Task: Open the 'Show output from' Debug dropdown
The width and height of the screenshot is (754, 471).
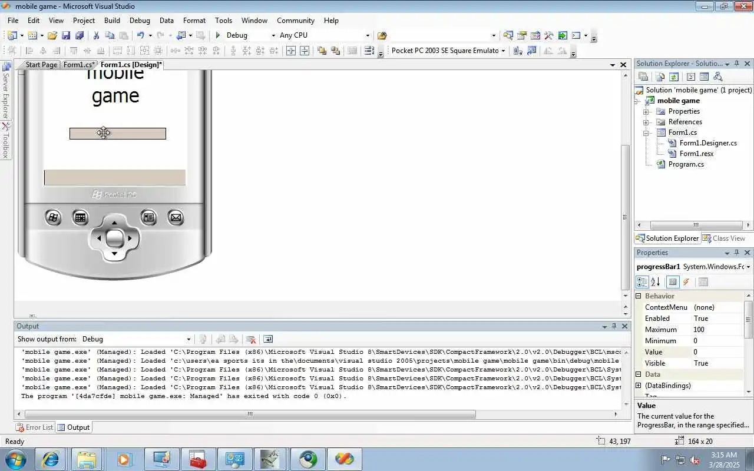Action: (188, 339)
